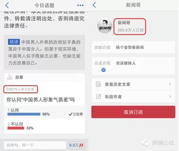Tap the 已投票 checkmark
Image resolution: width=179 pixels, height=151 pixels.
(76, 114)
